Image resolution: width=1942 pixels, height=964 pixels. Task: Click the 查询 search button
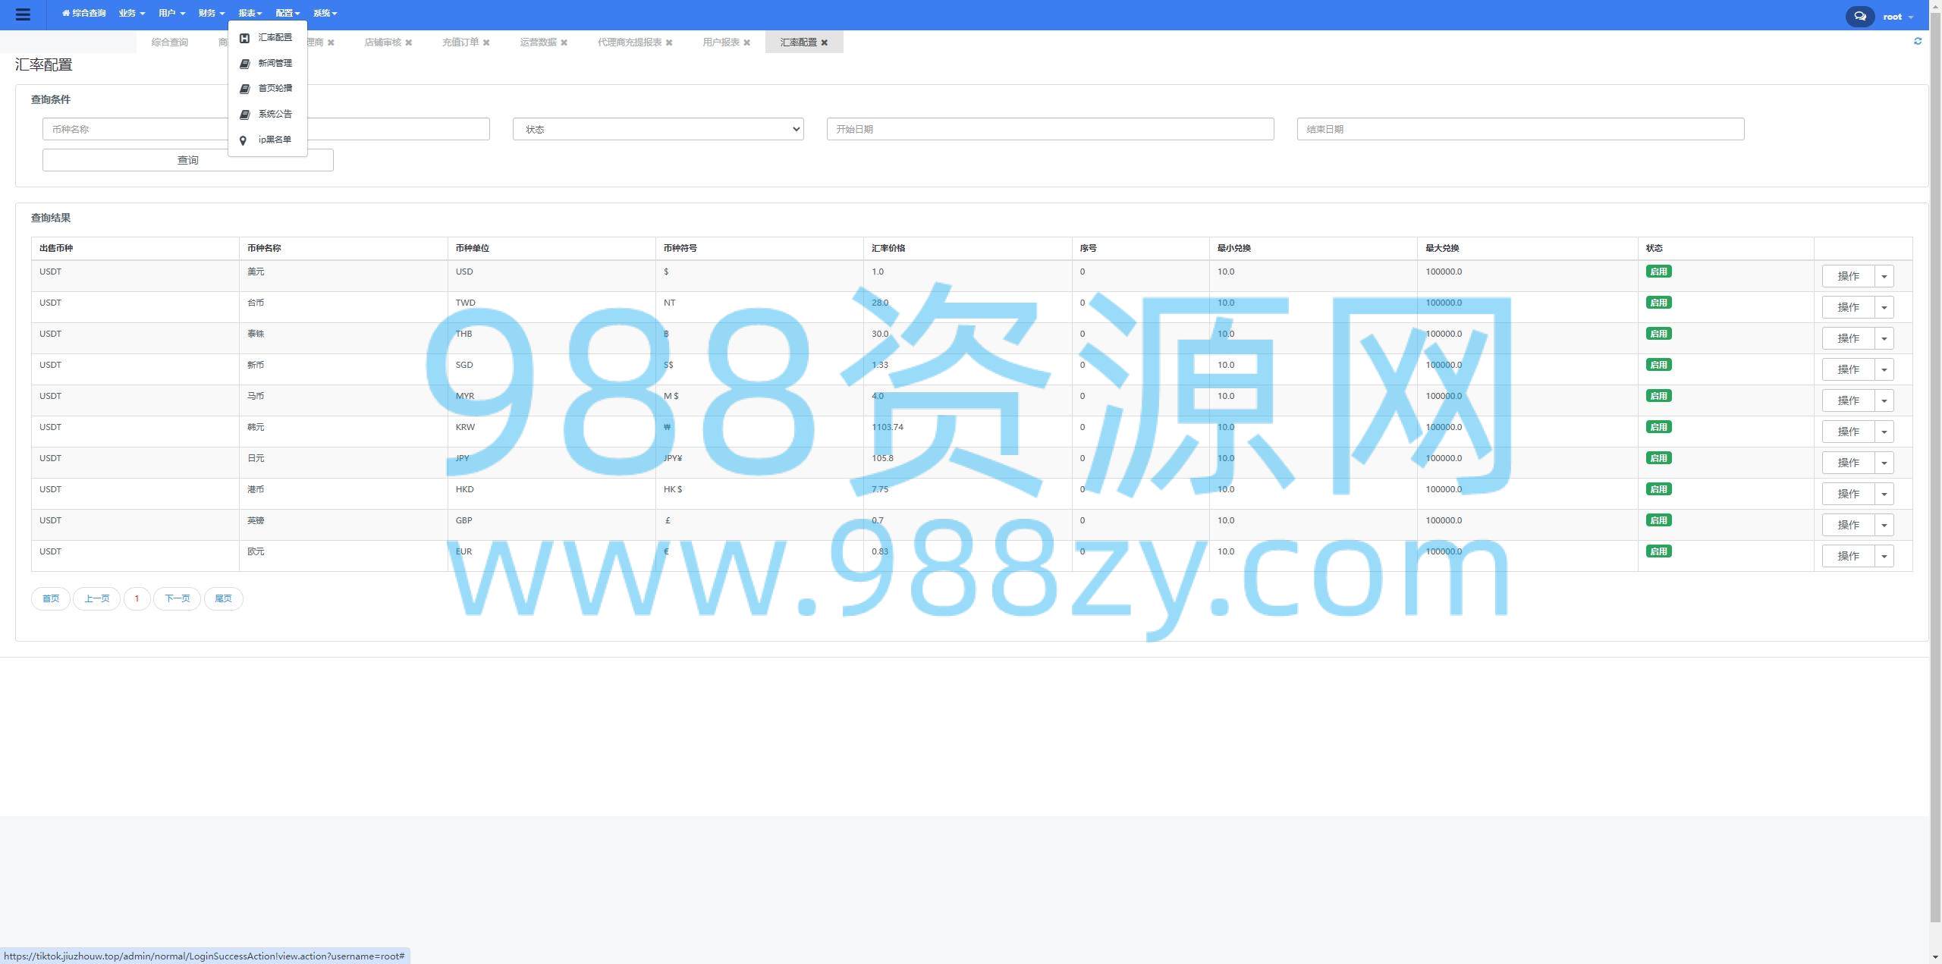click(x=187, y=160)
